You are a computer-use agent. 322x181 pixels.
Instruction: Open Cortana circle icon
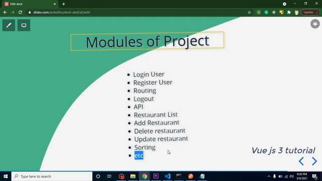[98, 176]
